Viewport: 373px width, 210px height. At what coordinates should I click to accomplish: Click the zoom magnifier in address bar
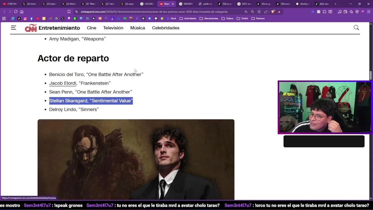[x=252, y=12]
